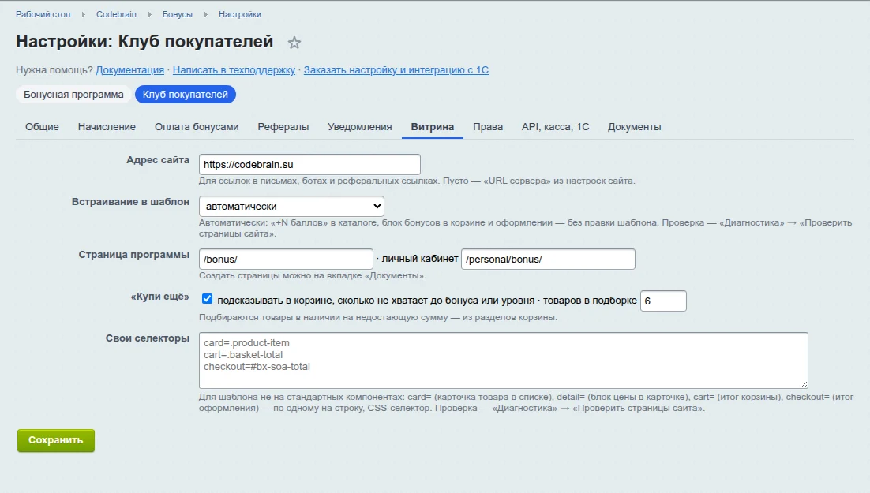870x493 pixels.
Task: Switch to the Общие tab
Action: tap(42, 127)
